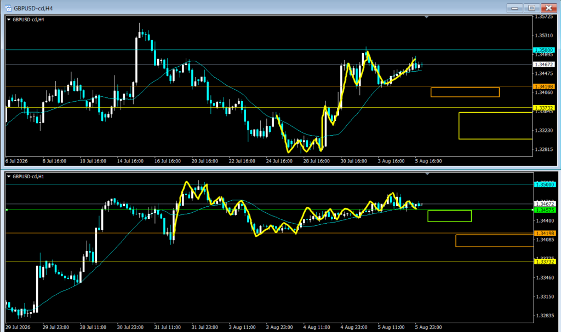Click the 1.33230 price scale value
This screenshot has width=561, height=332.
coord(544,130)
